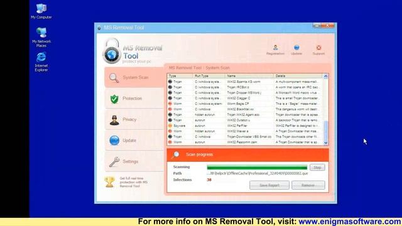
Task: Minimize the MS Removal Tool window
Action: [x=317, y=26]
